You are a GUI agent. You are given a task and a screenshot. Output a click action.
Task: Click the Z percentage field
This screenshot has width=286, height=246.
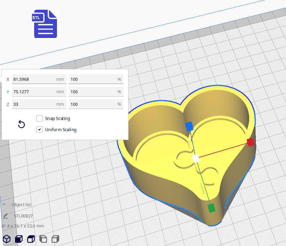(96, 104)
